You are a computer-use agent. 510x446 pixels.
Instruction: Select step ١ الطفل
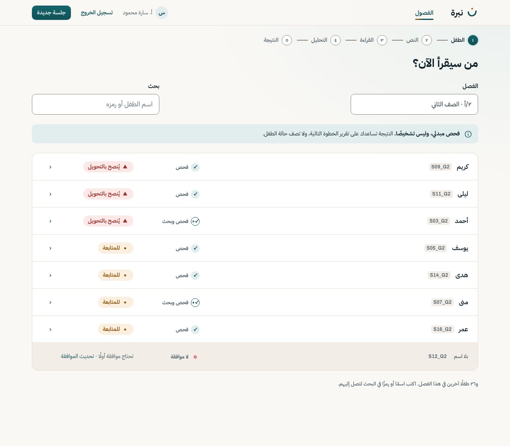tap(465, 40)
